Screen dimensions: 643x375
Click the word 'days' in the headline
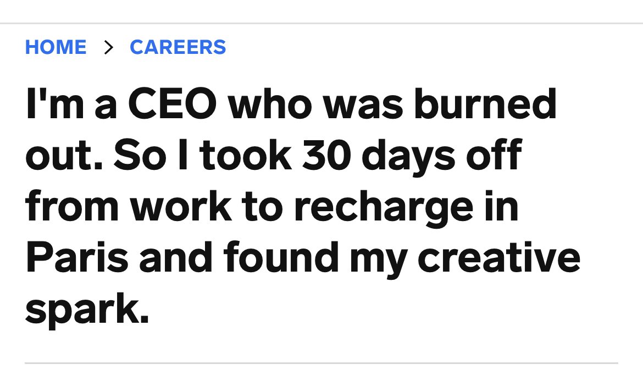point(408,156)
